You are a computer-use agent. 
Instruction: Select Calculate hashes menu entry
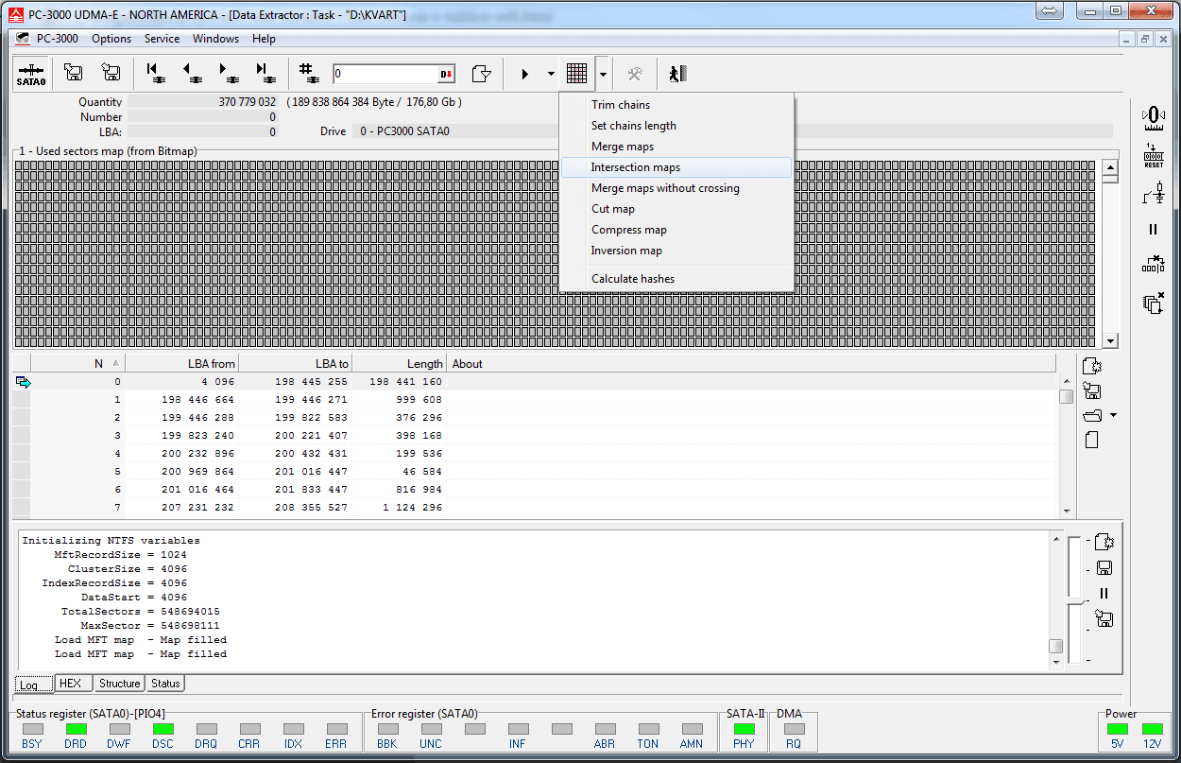click(676, 279)
